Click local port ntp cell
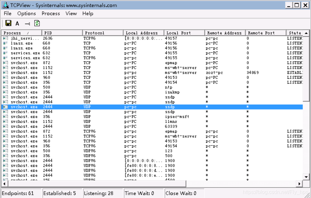 click(x=169, y=87)
